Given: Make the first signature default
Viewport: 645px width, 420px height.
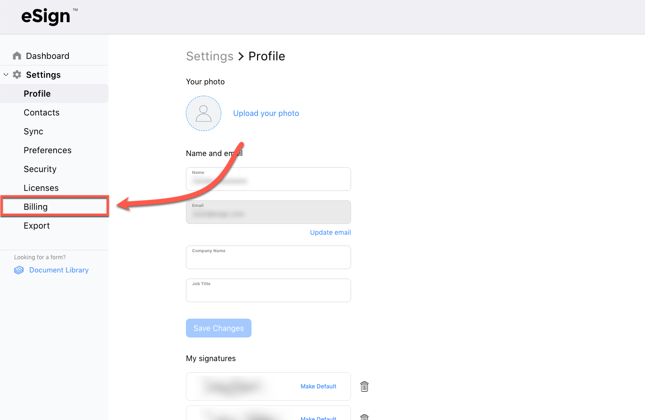Looking at the screenshot, I should coord(318,387).
